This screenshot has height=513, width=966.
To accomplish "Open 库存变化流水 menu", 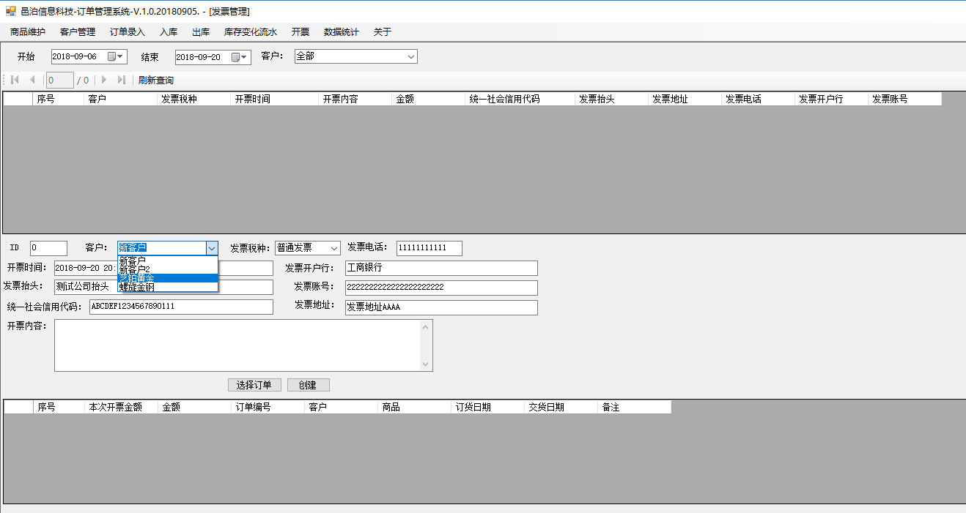I will (251, 32).
